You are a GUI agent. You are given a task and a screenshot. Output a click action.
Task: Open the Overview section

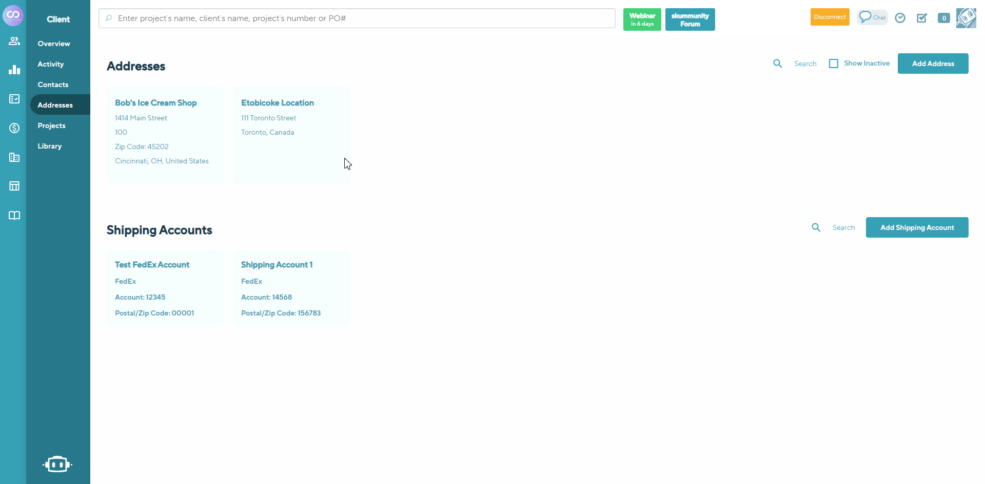pos(53,43)
